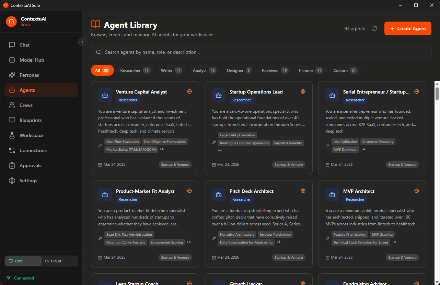Select the Analyst filter tab
Screen dimensions: 440x285
[x=204, y=70]
